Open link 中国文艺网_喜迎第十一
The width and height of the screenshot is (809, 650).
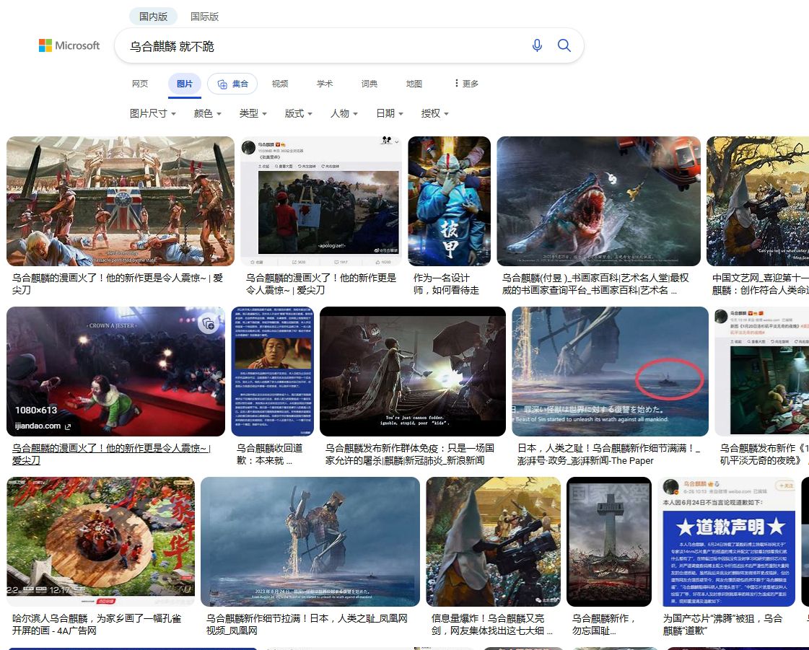tap(760, 284)
